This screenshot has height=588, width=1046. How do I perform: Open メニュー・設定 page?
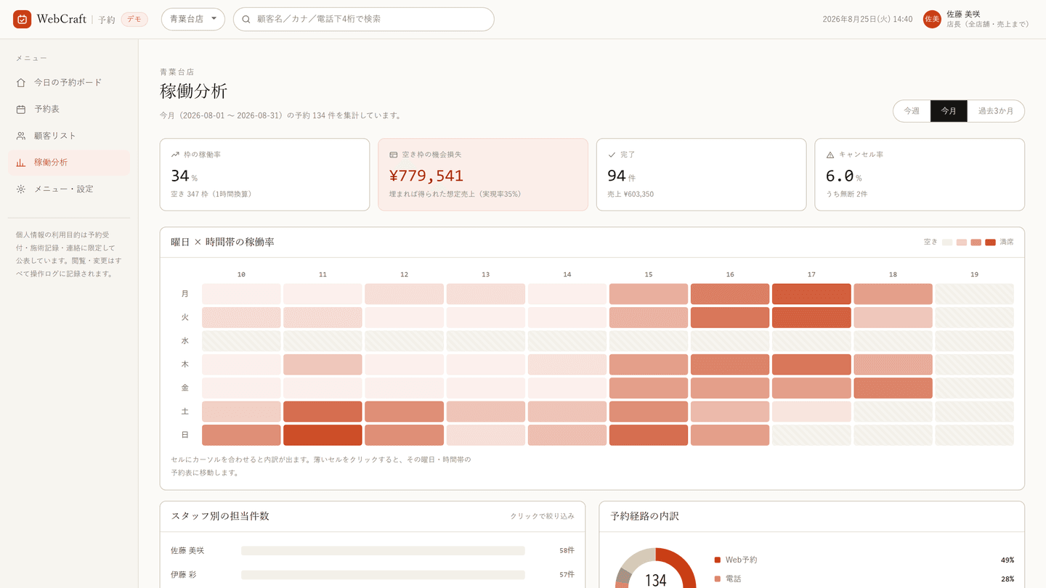[x=69, y=189]
